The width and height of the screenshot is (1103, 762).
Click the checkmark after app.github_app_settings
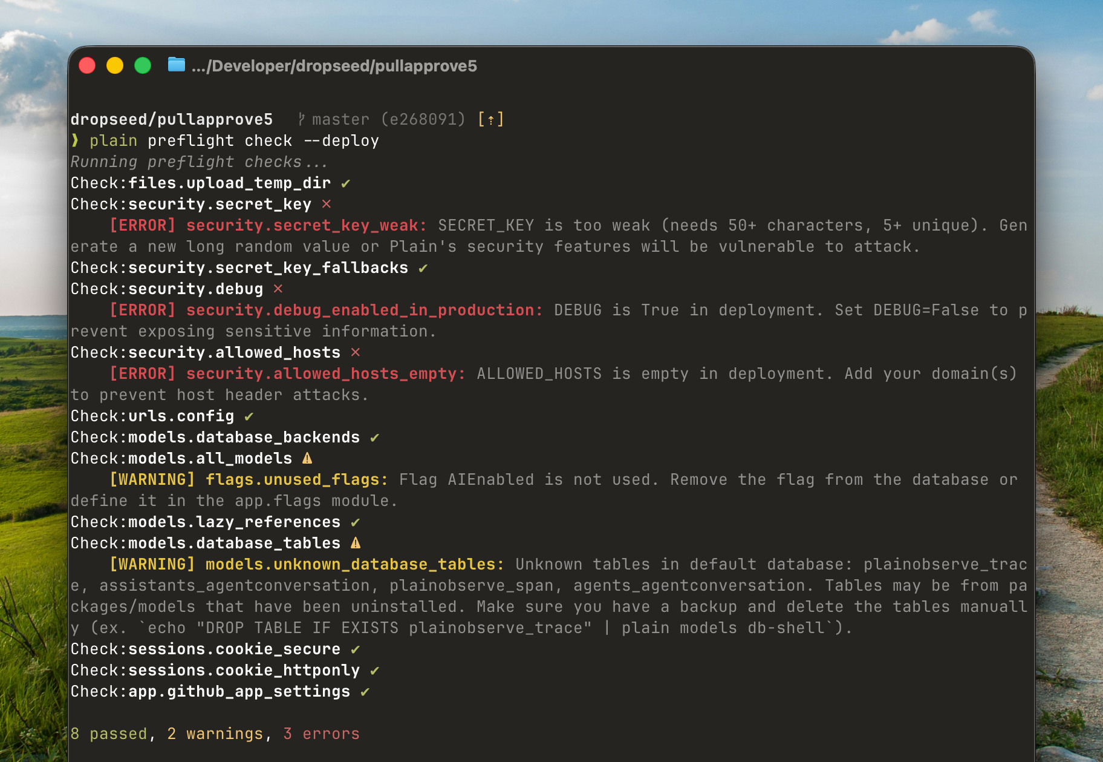(x=365, y=692)
